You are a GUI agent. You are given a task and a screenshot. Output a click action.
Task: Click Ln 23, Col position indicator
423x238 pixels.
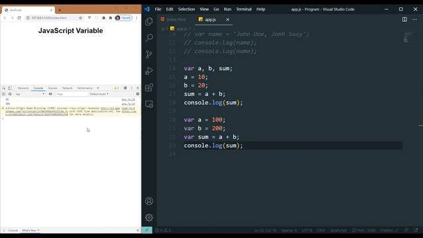(x=265, y=230)
